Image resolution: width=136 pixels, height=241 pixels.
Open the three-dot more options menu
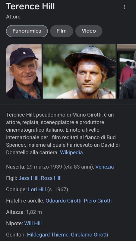point(125,7)
